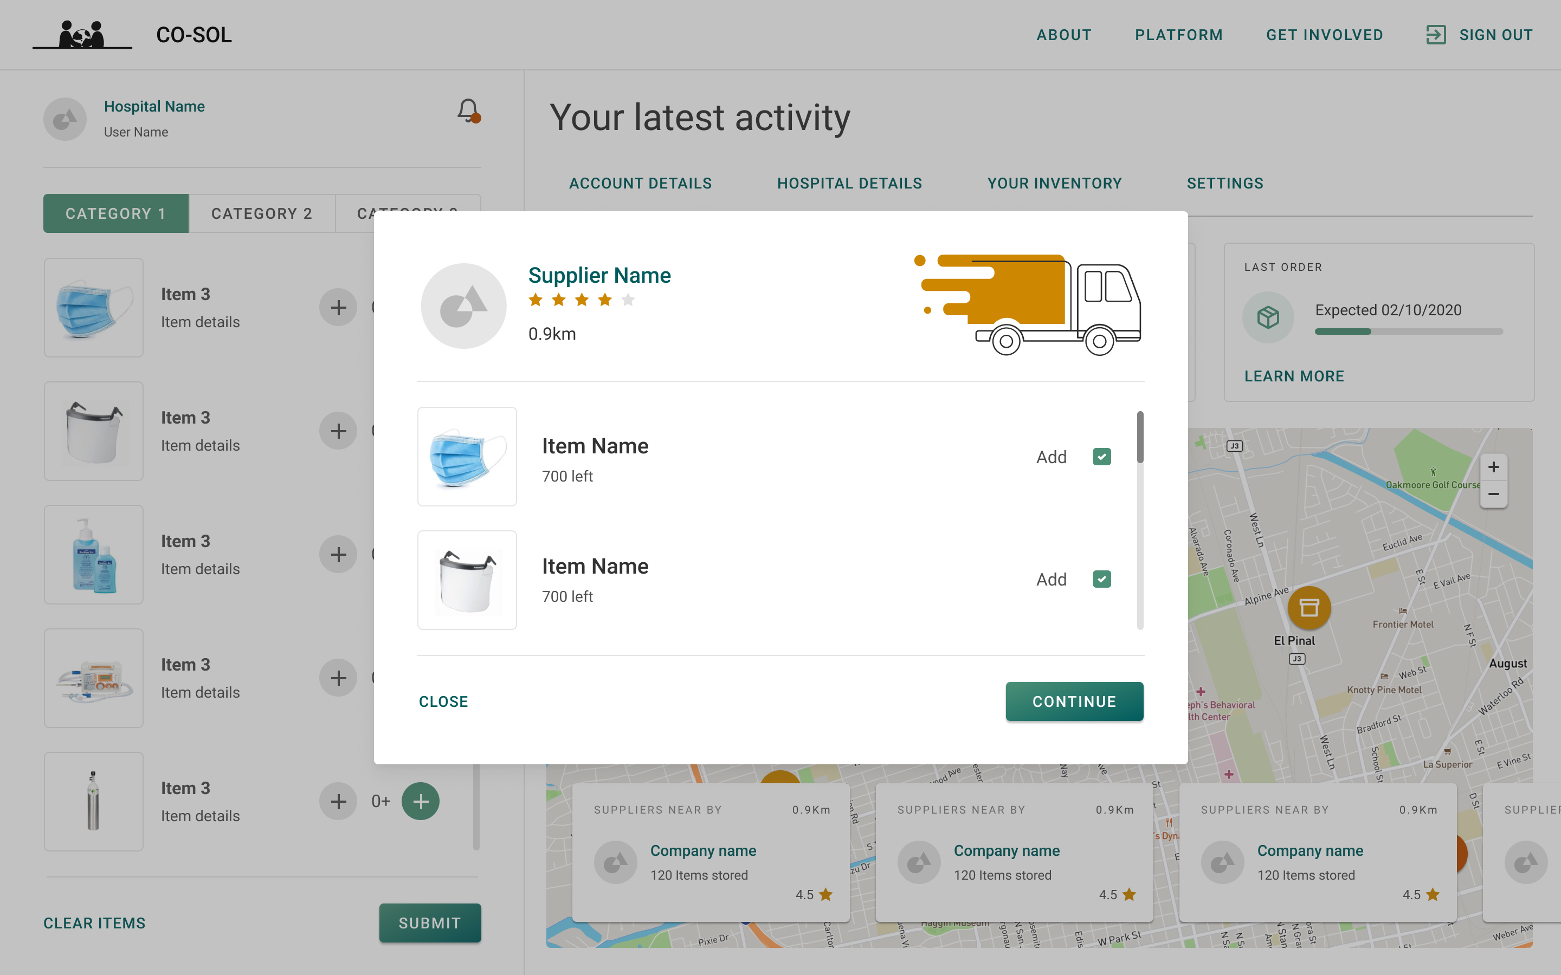Screen dimensions: 1561x975
Task: Select Category 1 tab
Action: pyautogui.click(x=116, y=213)
